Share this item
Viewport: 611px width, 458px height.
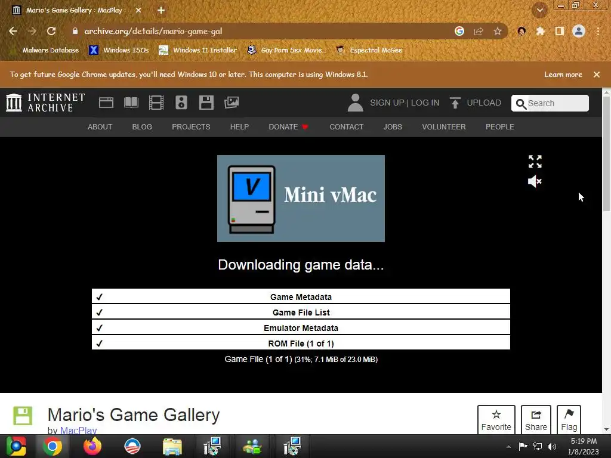(536, 420)
